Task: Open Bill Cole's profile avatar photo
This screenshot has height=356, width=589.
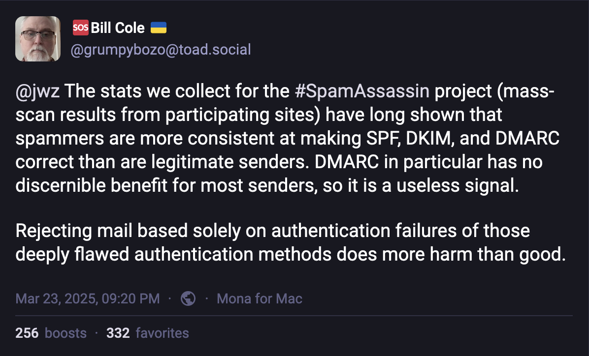Action: (x=37, y=39)
